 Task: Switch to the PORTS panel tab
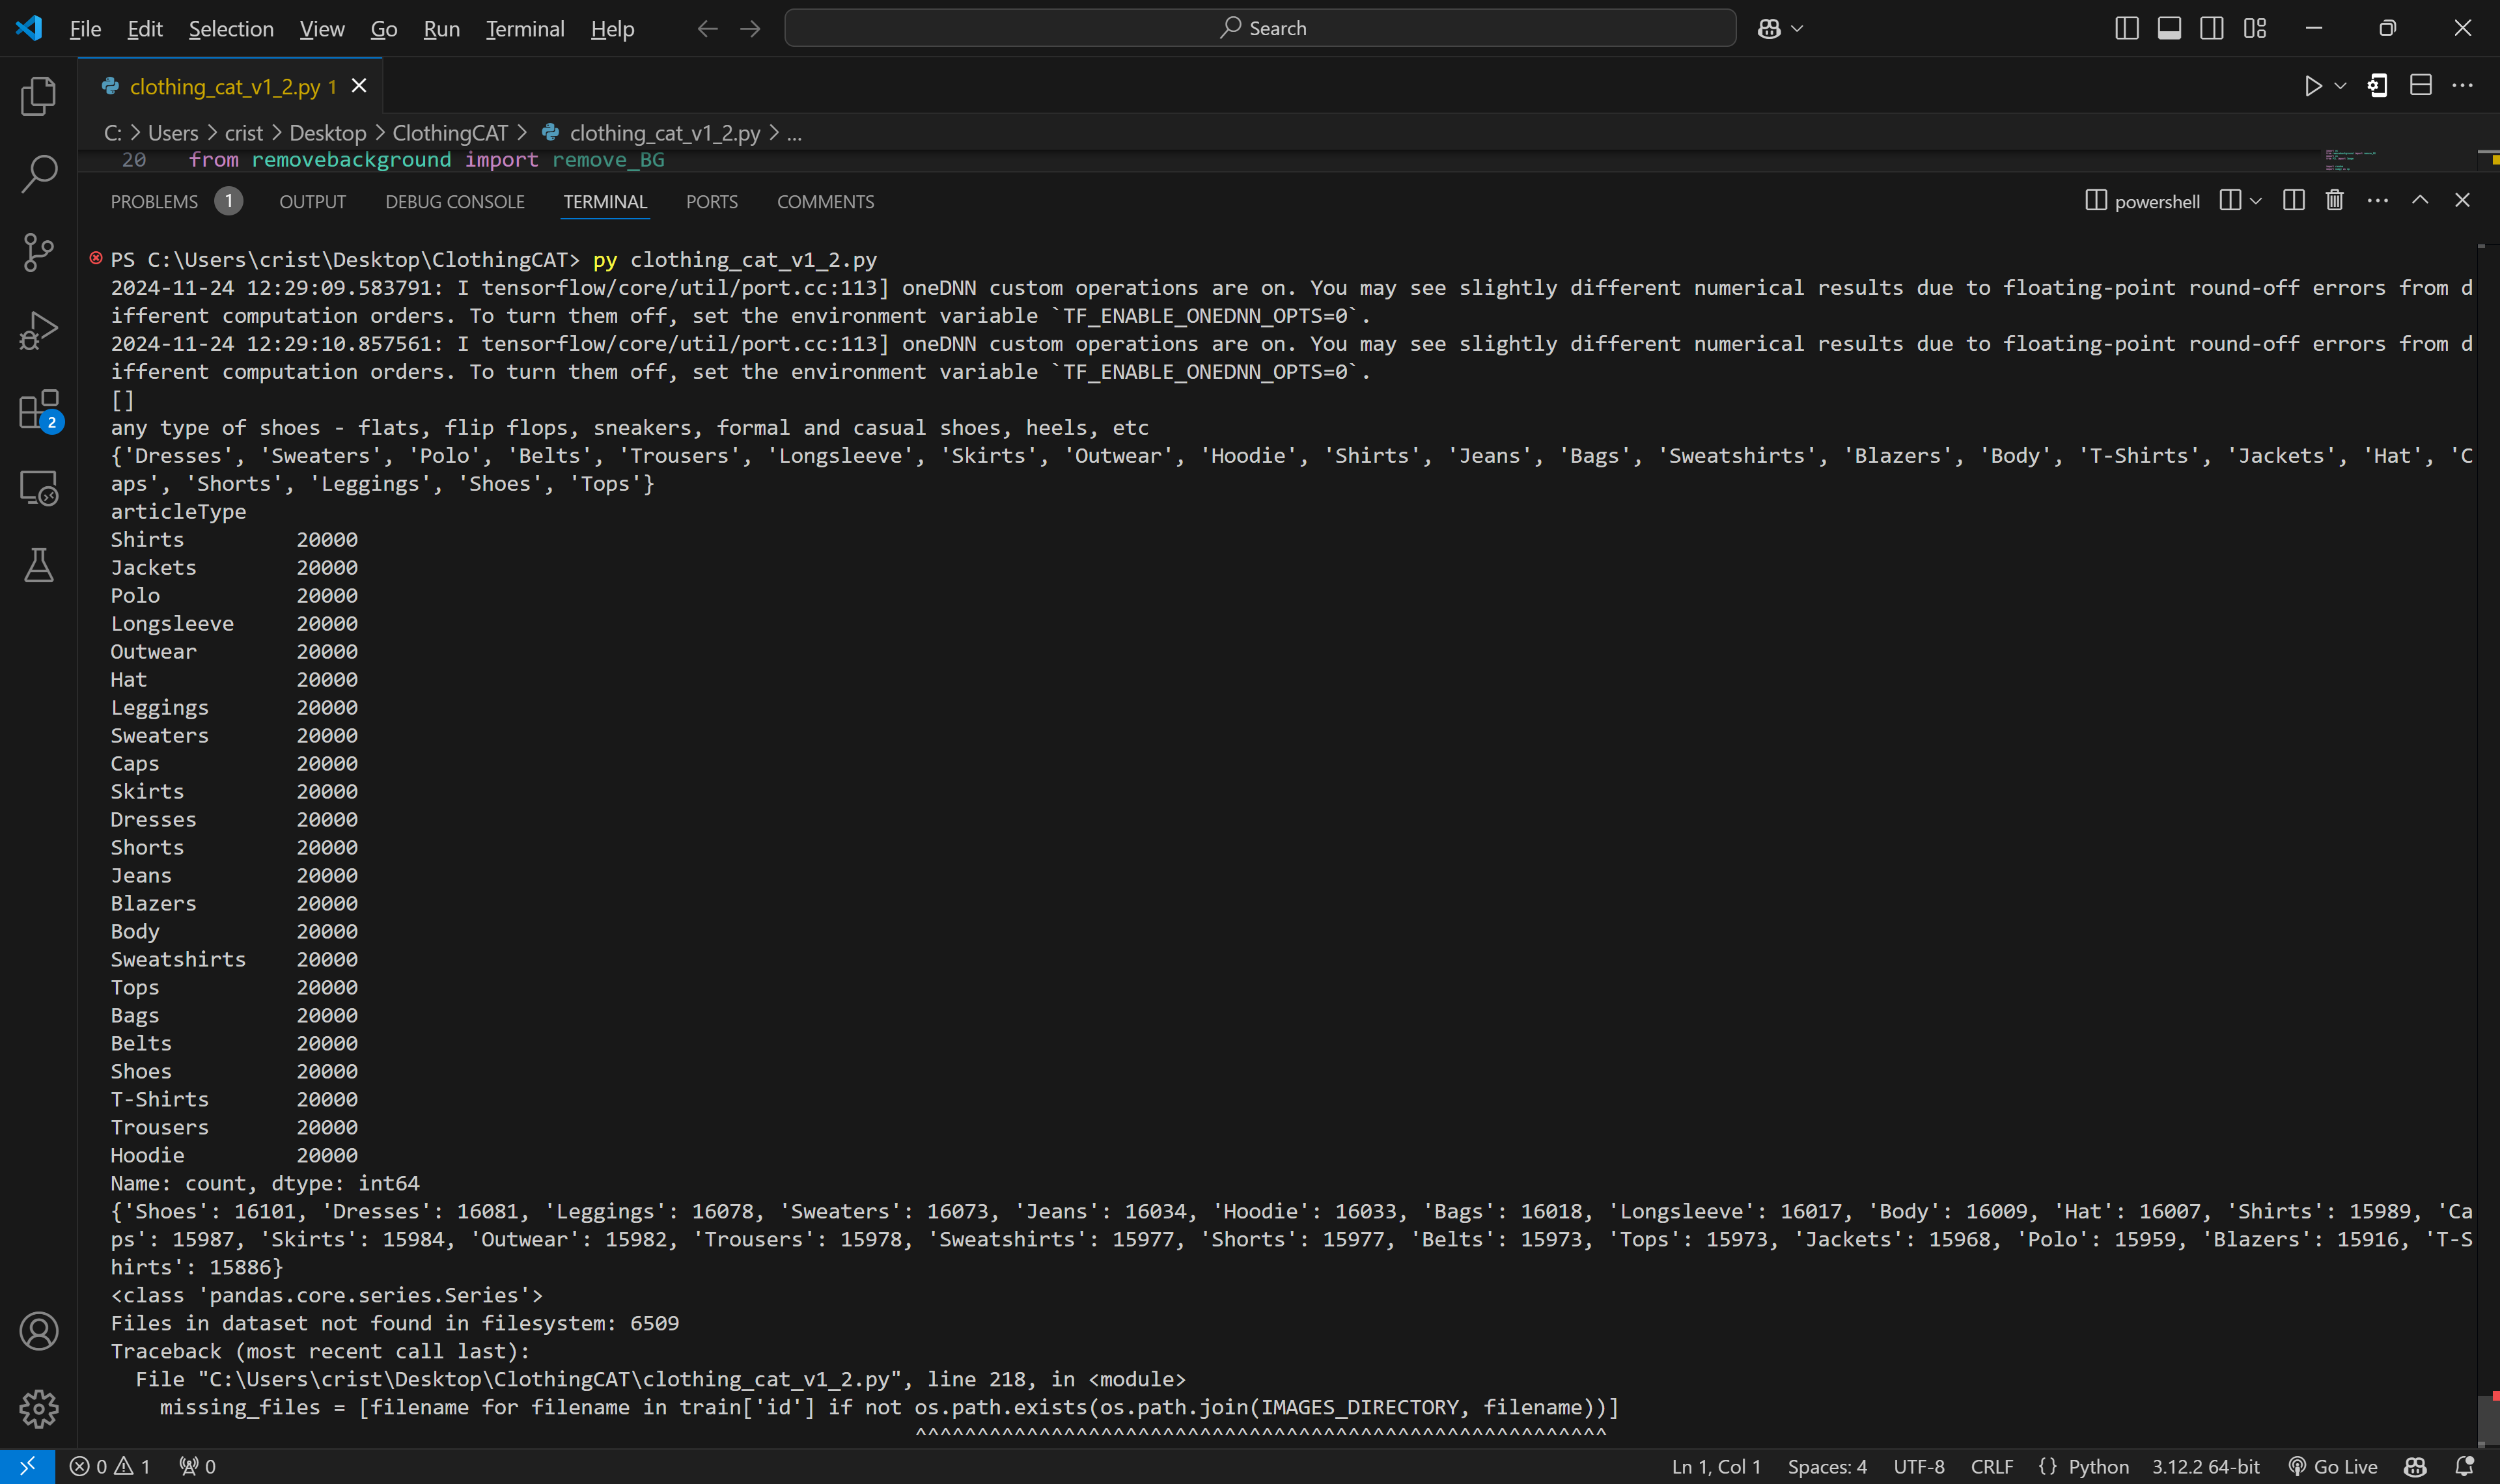click(712, 201)
